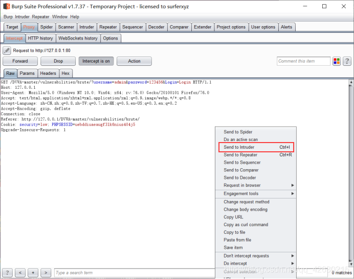Select Change body encoding
This screenshot has height=279, width=354.
click(256, 210)
